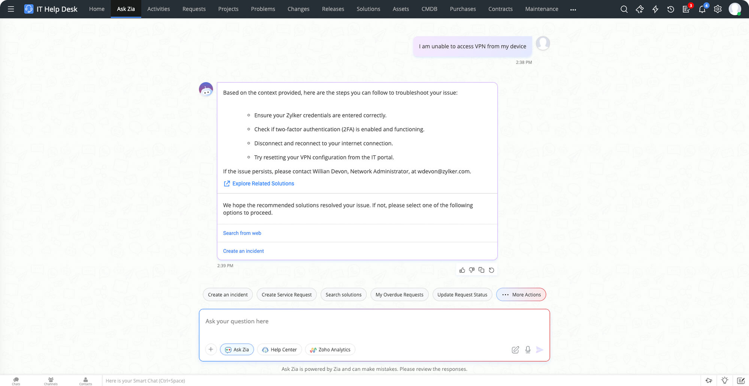Open the Solutions menu item
Viewport: 749px width, 386px height.
(x=368, y=9)
